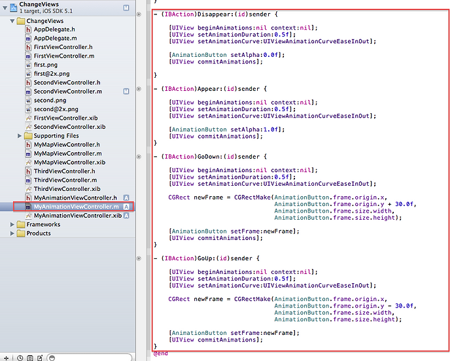Open ThirdViewController.m
Screen dimensions: 471x361
point(65,180)
